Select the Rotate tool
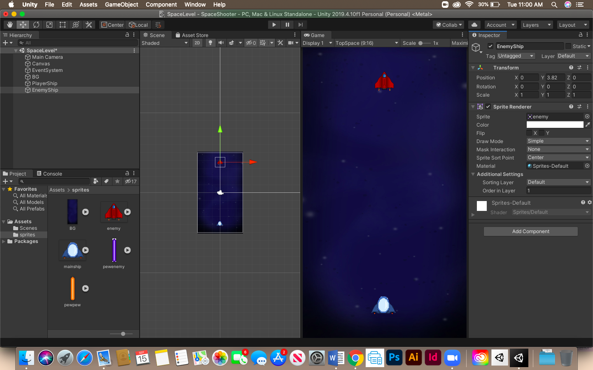 [36, 25]
